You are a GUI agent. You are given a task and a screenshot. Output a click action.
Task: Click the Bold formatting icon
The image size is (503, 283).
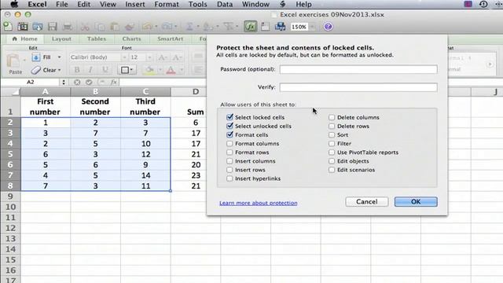77,70
